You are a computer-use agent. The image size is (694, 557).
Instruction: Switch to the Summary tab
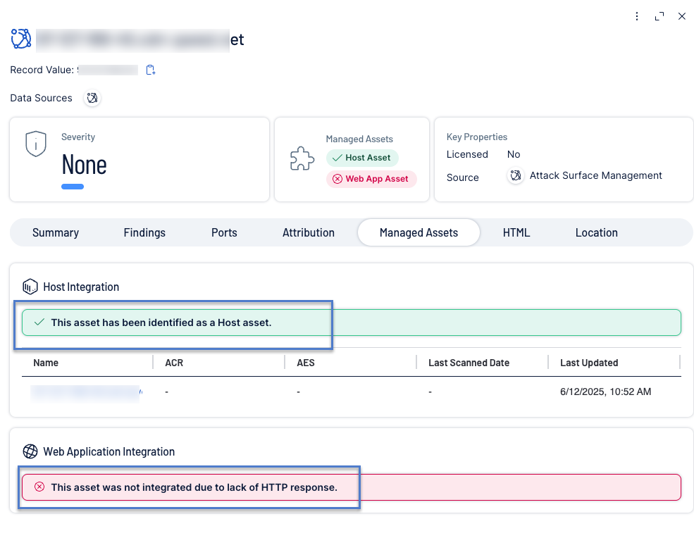click(x=56, y=232)
